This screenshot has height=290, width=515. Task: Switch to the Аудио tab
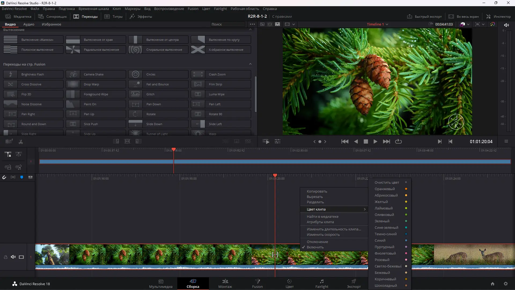pyautogui.click(x=29, y=24)
